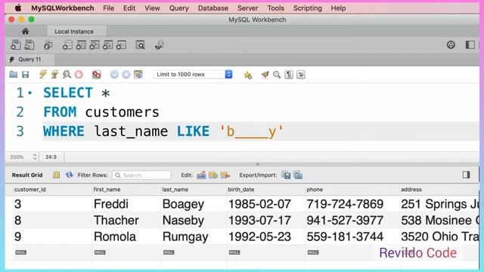Open the Server menu
Image resolution: width=484 pixels, height=272 pixels.
pos(247,8)
